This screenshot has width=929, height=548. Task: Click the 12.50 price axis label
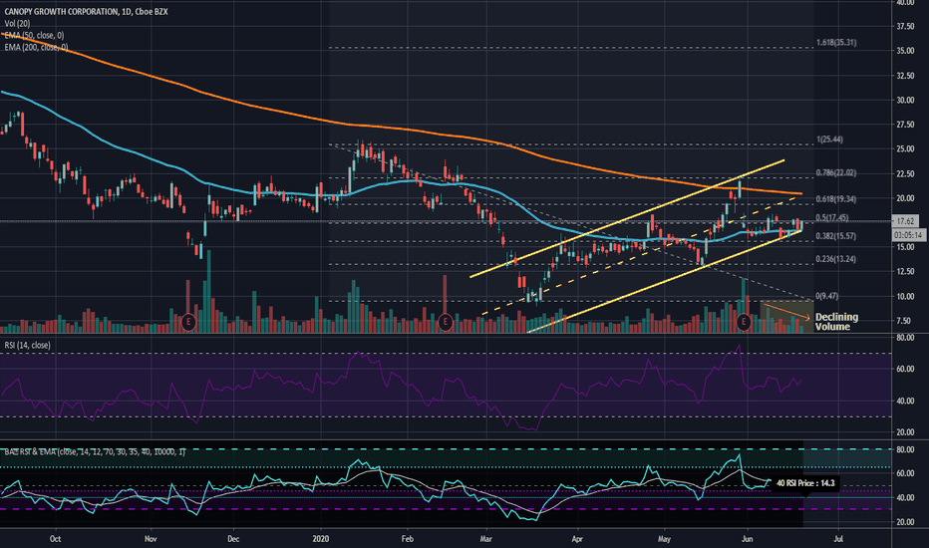click(x=905, y=272)
